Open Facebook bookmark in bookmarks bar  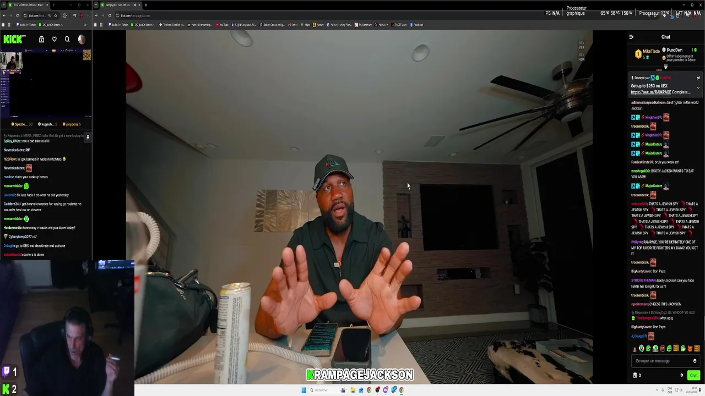[416, 25]
